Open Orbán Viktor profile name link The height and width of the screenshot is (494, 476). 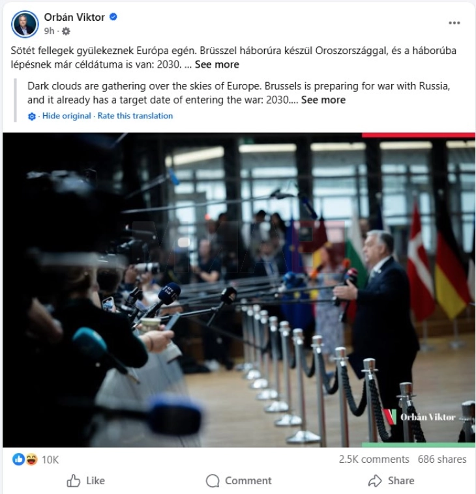[74, 17]
